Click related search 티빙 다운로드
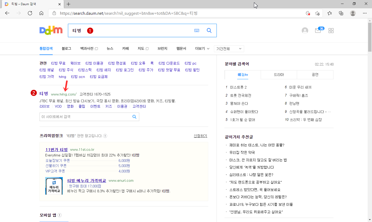 click(x=169, y=63)
